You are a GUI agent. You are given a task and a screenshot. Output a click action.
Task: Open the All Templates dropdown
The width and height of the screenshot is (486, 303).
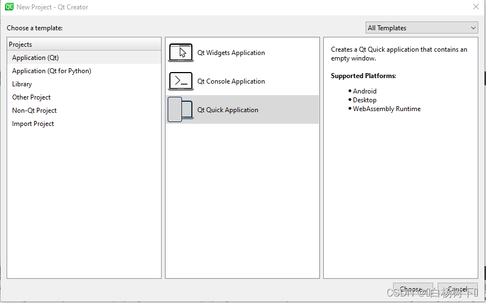[422, 28]
